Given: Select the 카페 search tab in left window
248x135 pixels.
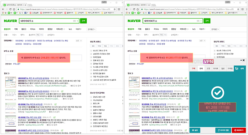Looking at the screenshot, I should pos(16,29).
